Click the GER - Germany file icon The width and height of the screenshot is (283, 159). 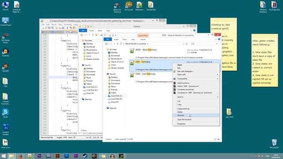coord(132,63)
